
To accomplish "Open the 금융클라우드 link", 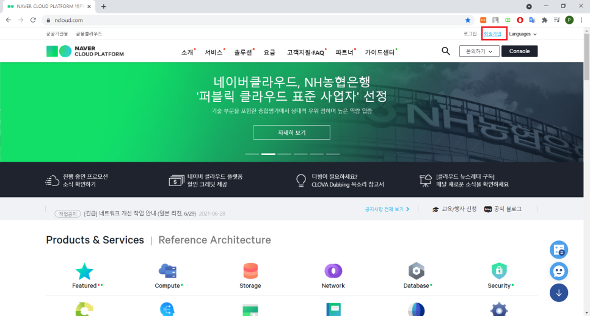I will (89, 34).
